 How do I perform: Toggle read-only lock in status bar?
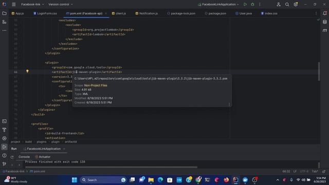324,171
